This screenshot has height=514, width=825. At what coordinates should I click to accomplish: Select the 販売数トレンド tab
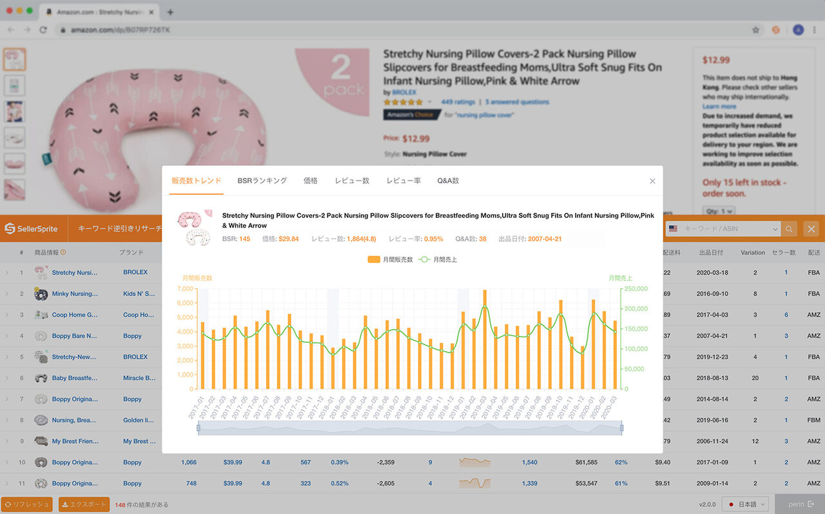197,181
